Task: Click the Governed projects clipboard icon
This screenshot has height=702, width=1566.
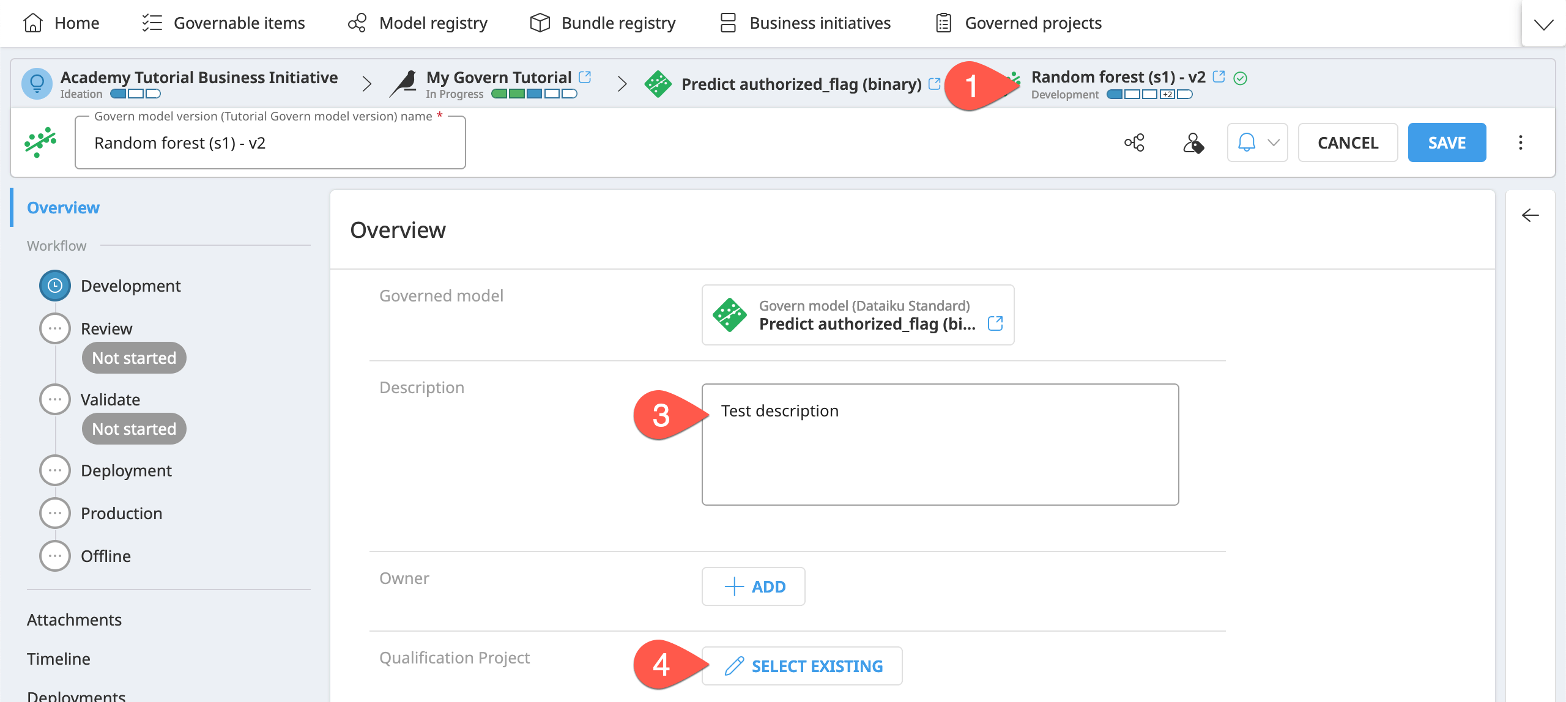Action: click(x=944, y=23)
